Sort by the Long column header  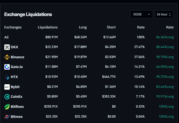coord(83,27)
